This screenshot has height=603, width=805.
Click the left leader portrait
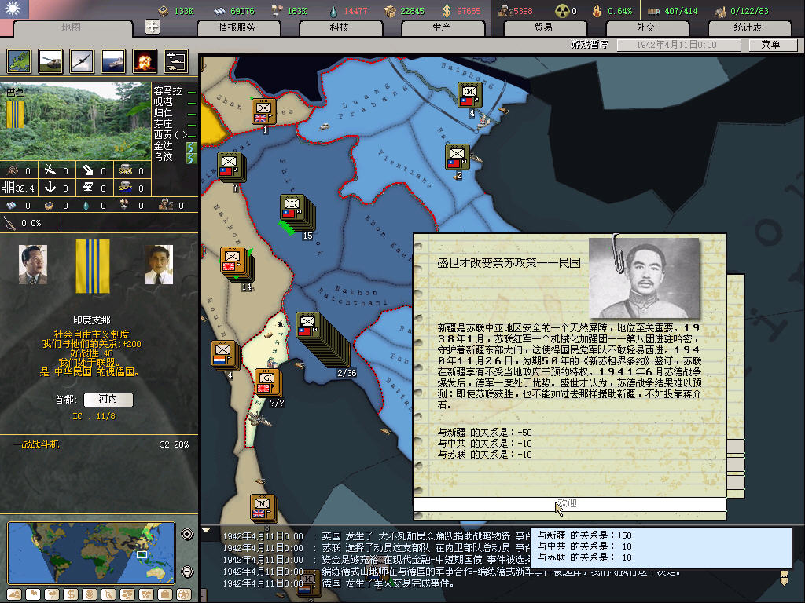tap(33, 265)
